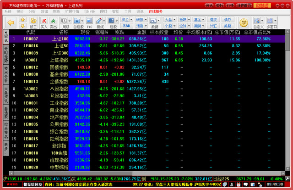Switch to the 技术分析 side tab
This screenshot has width=293, height=190.
(x=6, y=74)
